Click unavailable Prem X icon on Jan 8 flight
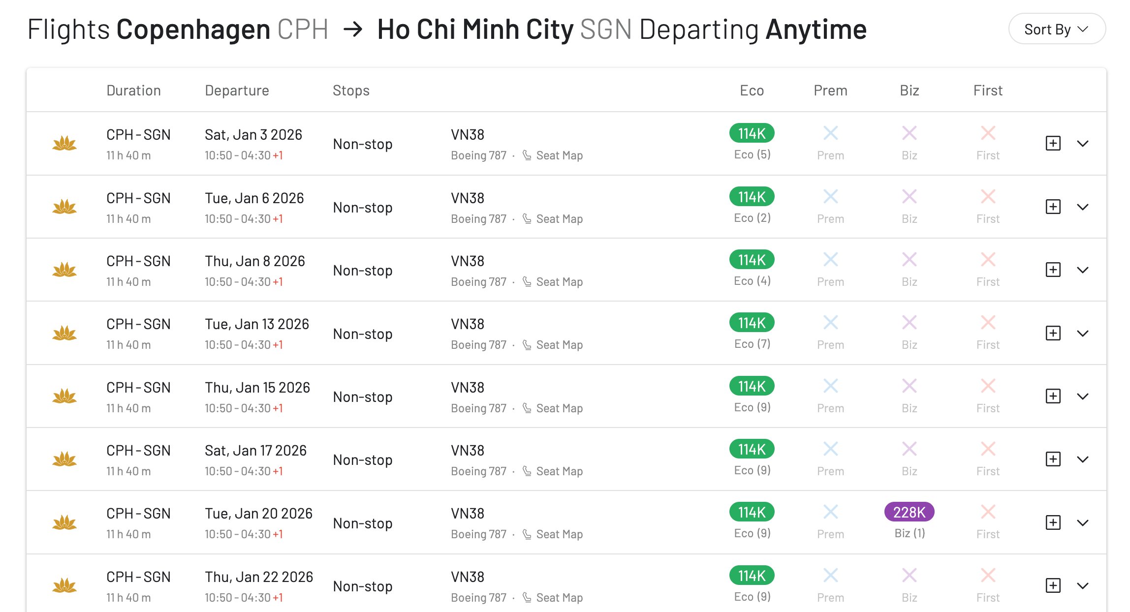The image size is (1130, 612). pyautogui.click(x=830, y=259)
